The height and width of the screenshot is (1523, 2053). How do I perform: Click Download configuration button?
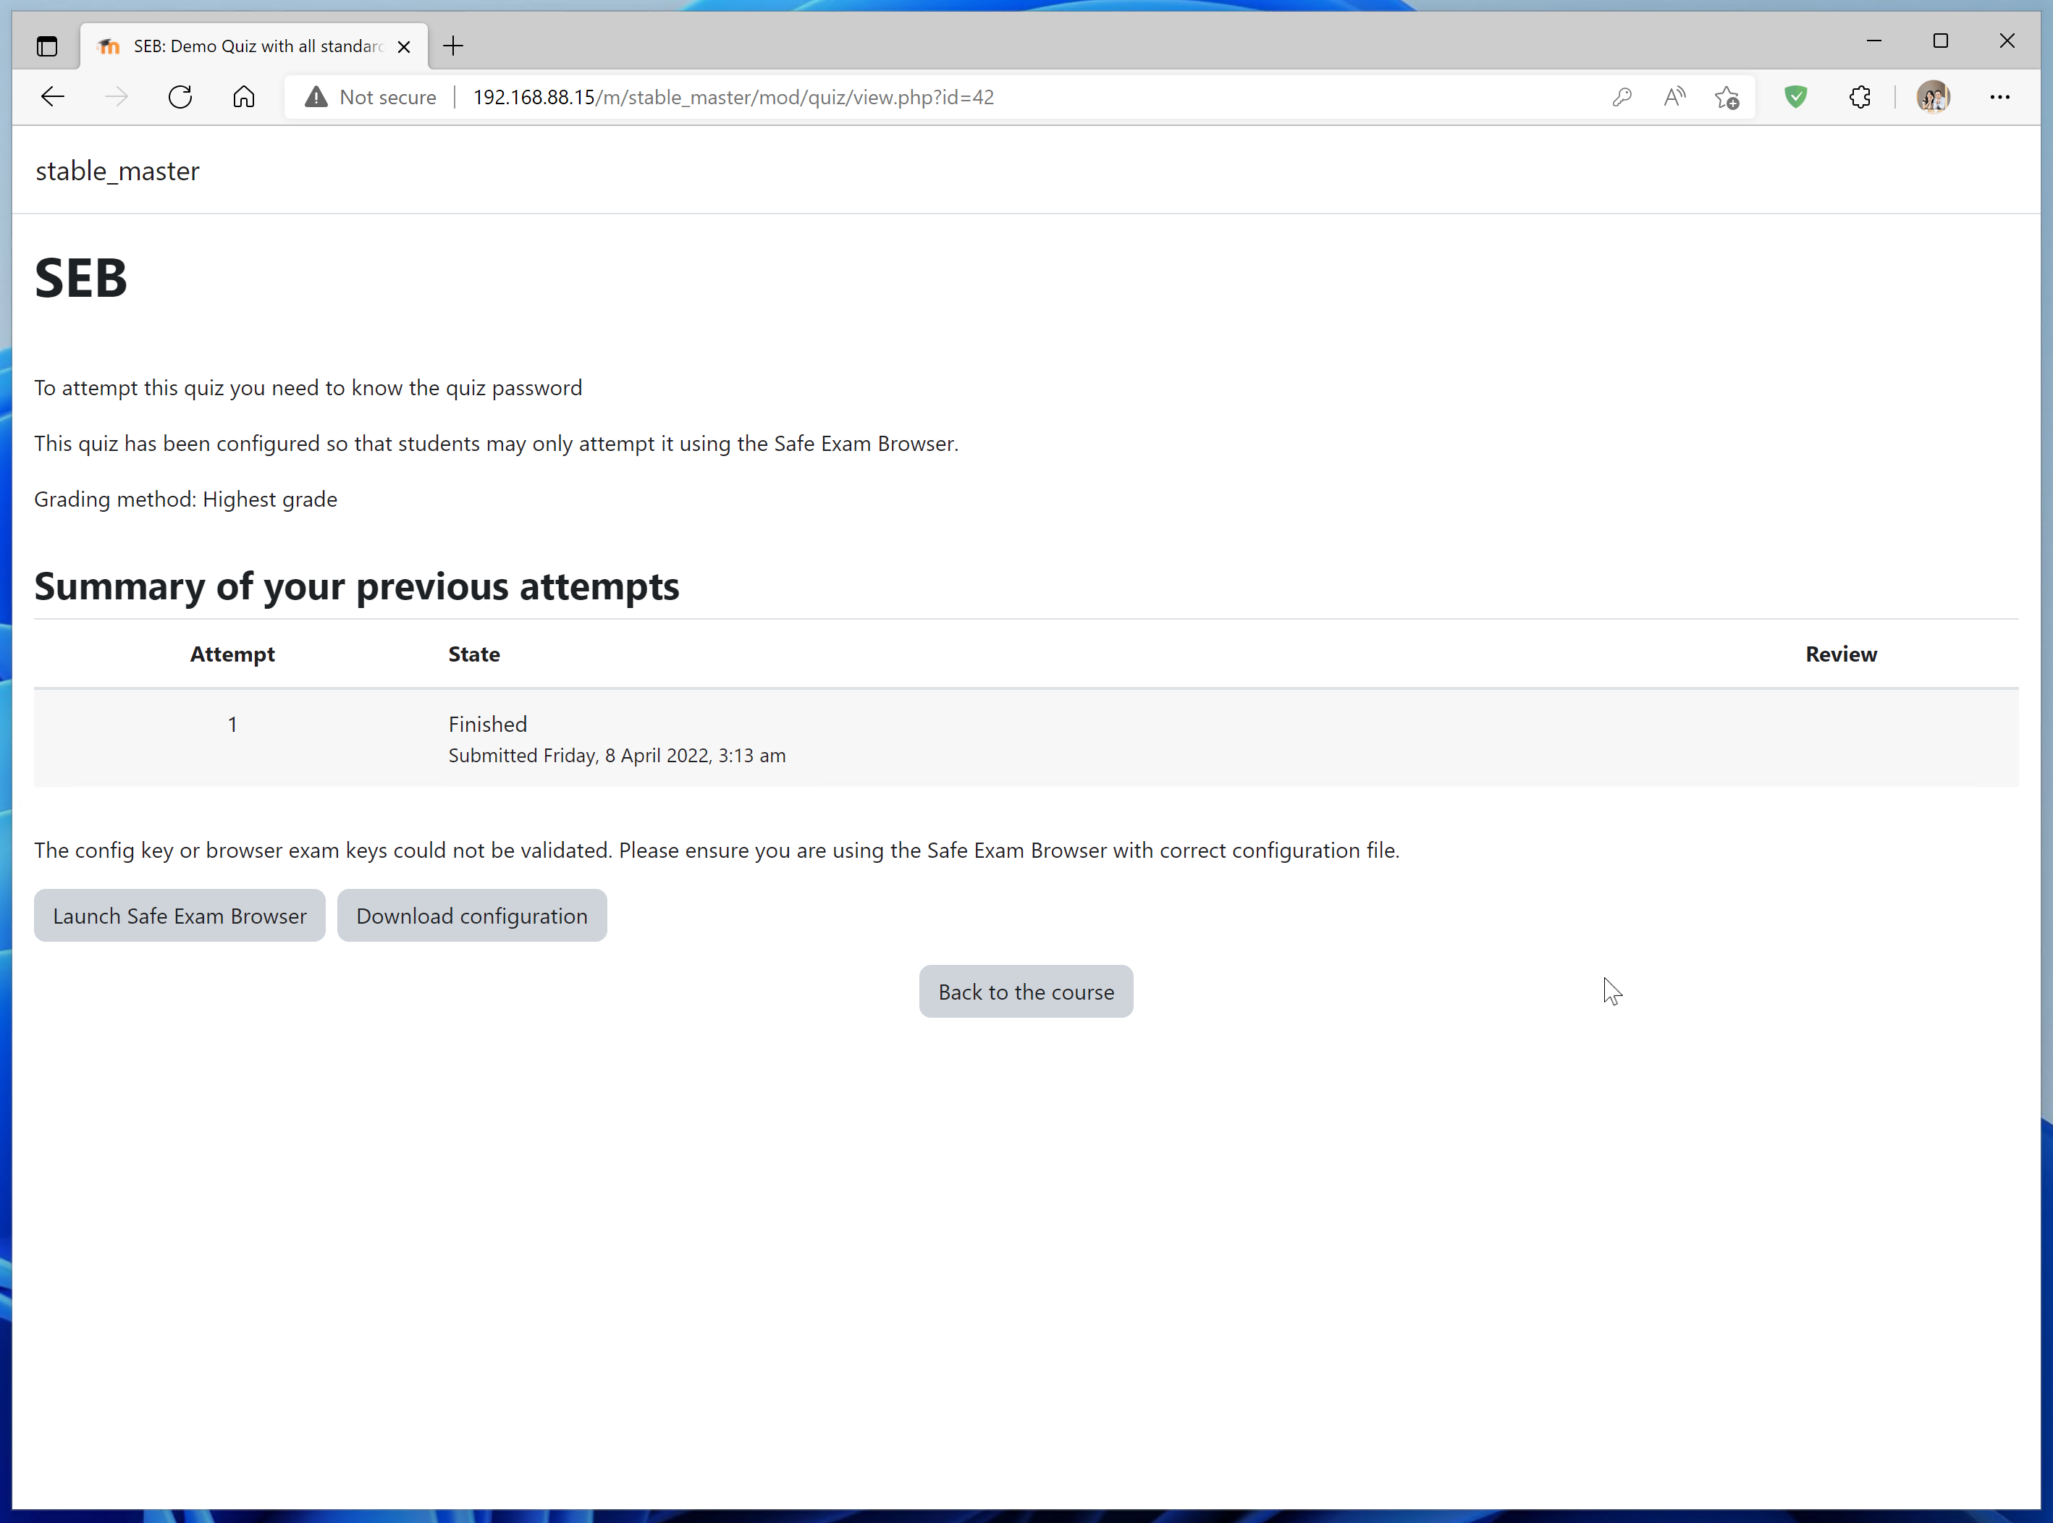tap(472, 916)
